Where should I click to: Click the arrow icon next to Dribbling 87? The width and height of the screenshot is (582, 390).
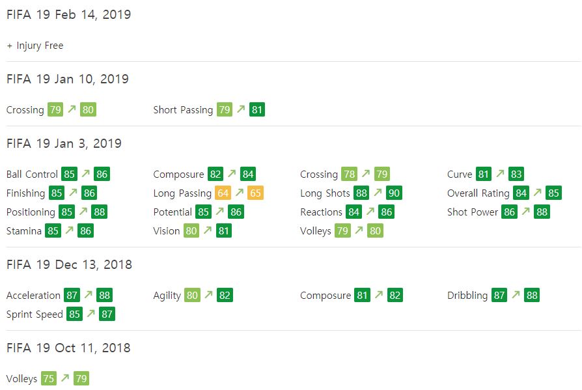(516, 295)
